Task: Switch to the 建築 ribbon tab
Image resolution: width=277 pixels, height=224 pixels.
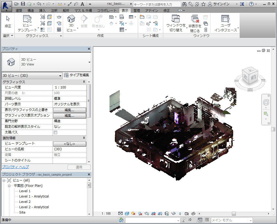Action: coord(19,10)
